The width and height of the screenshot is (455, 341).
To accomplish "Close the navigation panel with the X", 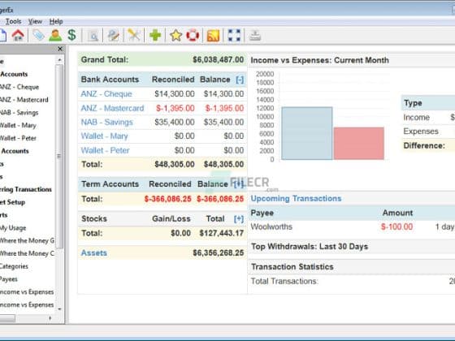I will point(60,49).
